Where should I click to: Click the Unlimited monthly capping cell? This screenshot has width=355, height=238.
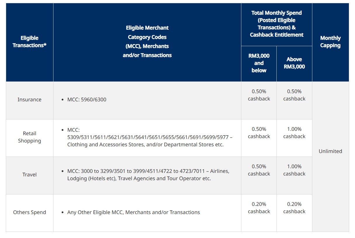click(x=330, y=151)
